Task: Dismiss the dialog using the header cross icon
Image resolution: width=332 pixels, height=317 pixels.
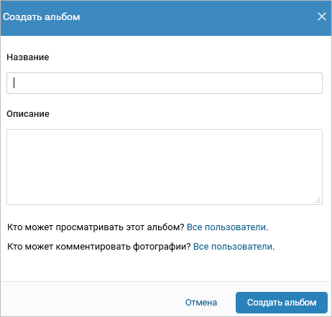Action: pos(322,16)
